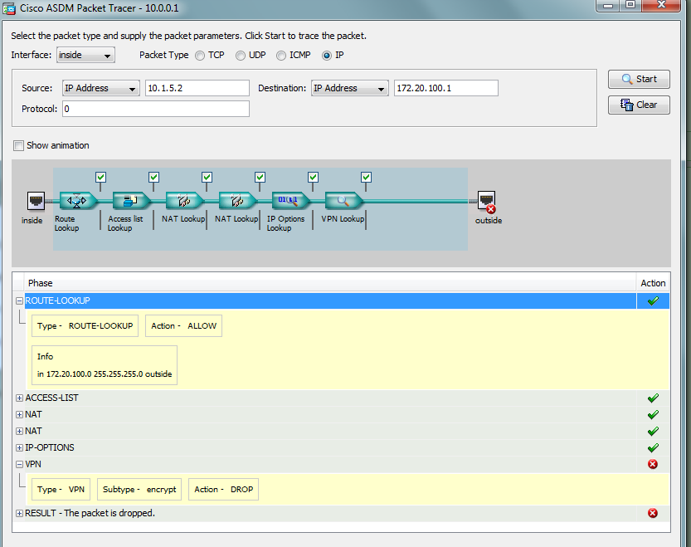Click the Type - ROUTE-LOOKUP box
Image resolution: width=691 pixels, height=547 pixels.
pos(85,326)
